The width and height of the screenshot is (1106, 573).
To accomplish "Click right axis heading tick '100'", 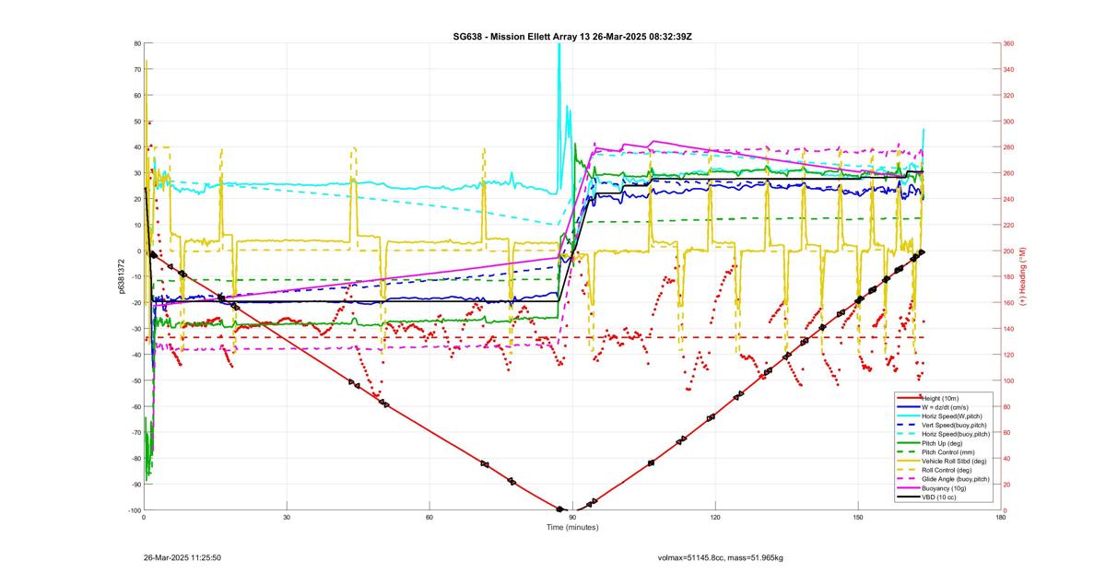I will pyautogui.click(x=1009, y=380).
